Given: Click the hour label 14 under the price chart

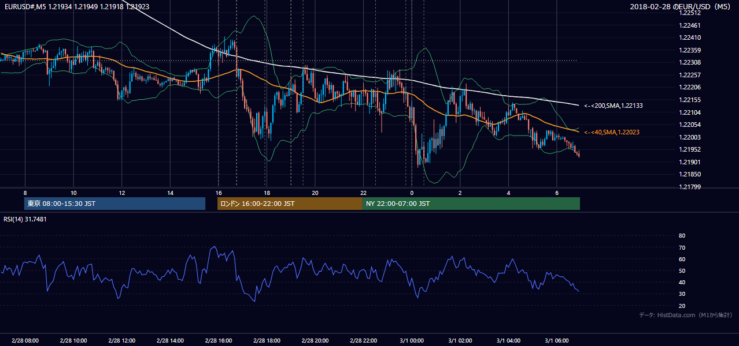Looking at the screenshot, I should (170, 193).
